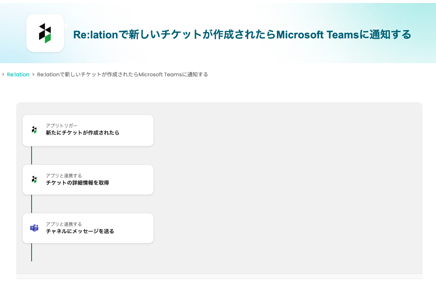Screen dimensions: 436x284
Task: Click the page heading about Microsoft Teams notification
Action: pyautogui.click(x=242, y=35)
